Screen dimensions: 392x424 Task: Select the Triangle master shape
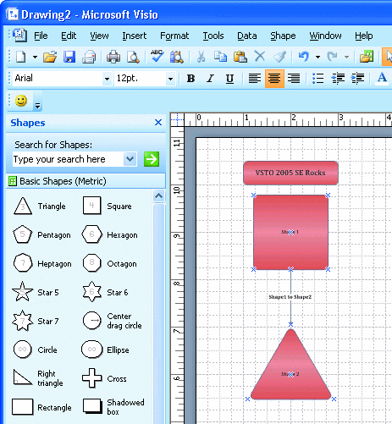coord(40,206)
